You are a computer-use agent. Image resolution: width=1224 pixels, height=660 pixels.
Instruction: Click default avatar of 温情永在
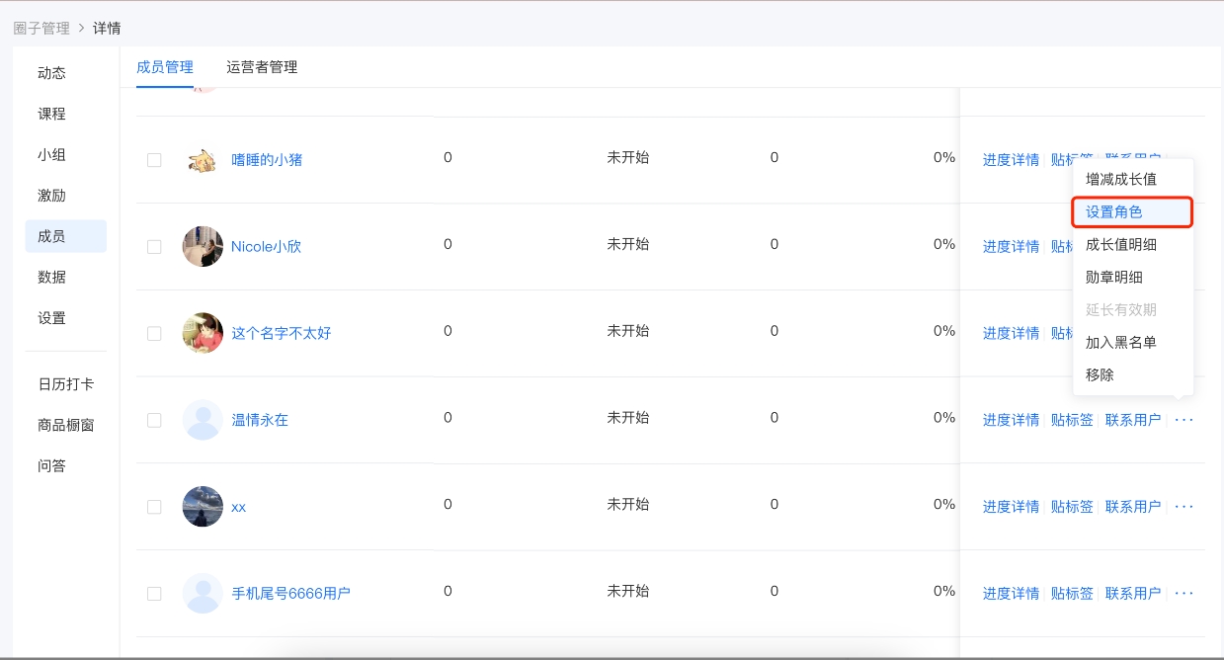[203, 420]
